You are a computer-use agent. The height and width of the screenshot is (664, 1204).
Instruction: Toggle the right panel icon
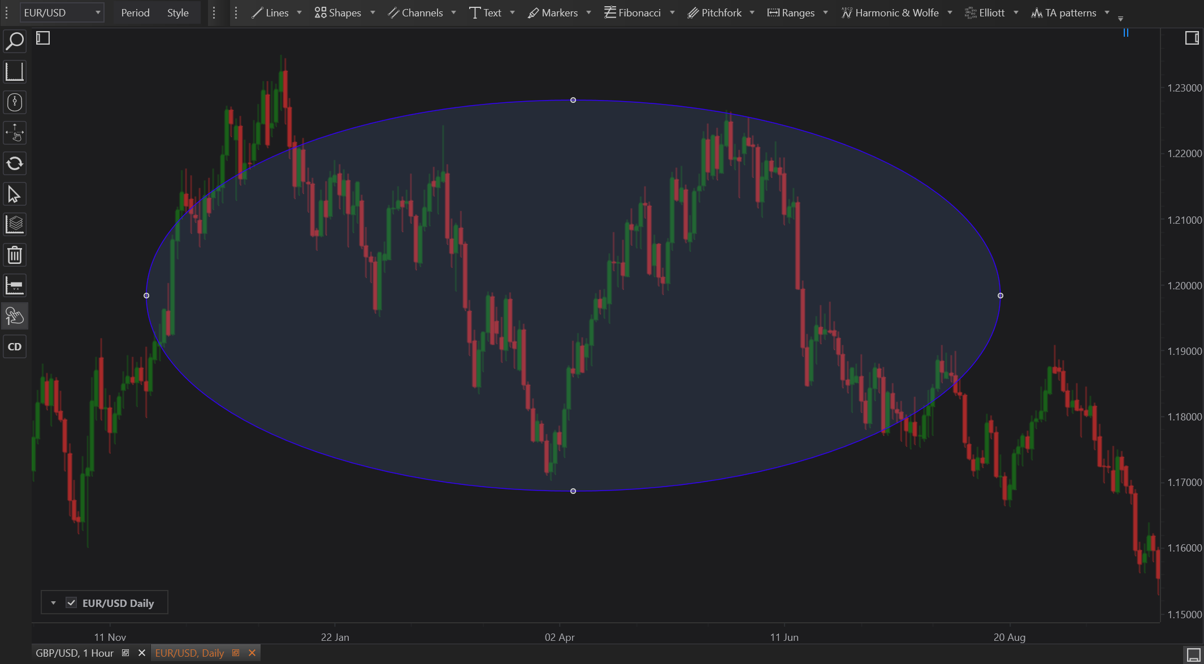point(1192,38)
